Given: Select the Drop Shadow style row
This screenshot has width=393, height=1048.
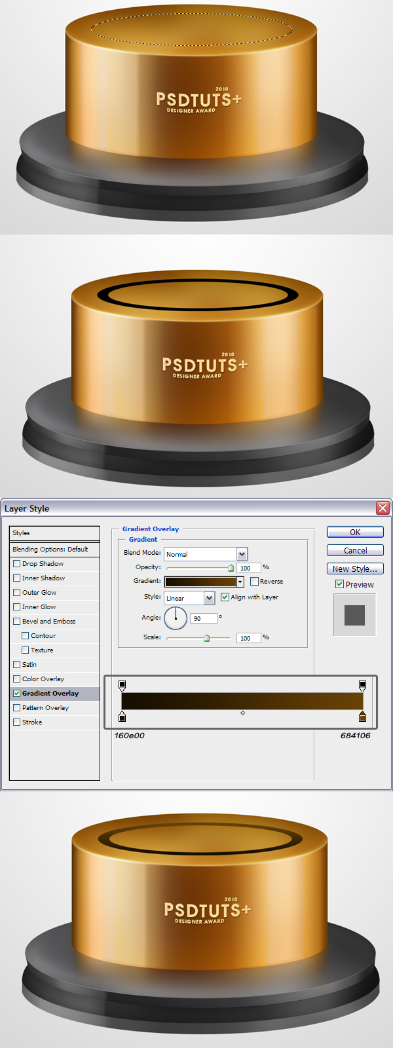Looking at the screenshot, I should point(55,563).
